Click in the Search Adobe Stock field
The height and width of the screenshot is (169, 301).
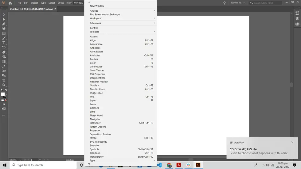click(267, 3)
